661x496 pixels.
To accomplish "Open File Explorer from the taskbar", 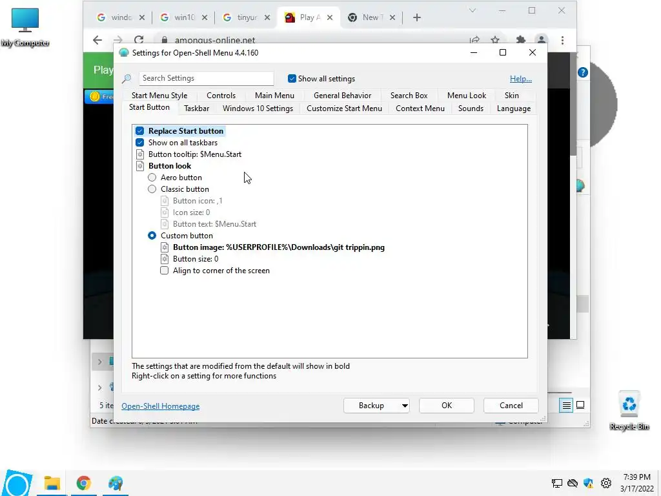I will pos(52,483).
